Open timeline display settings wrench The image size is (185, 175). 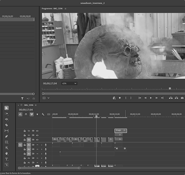click(43, 114)
